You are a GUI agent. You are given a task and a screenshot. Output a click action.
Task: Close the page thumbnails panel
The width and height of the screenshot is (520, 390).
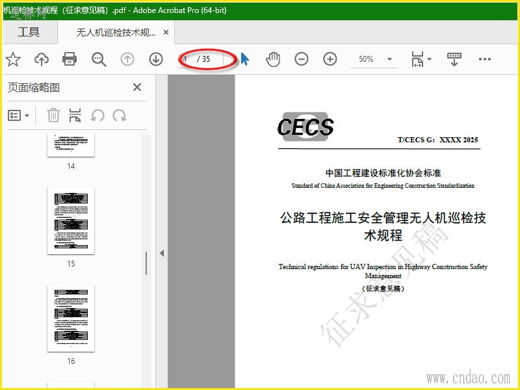[x=137, y=87]
